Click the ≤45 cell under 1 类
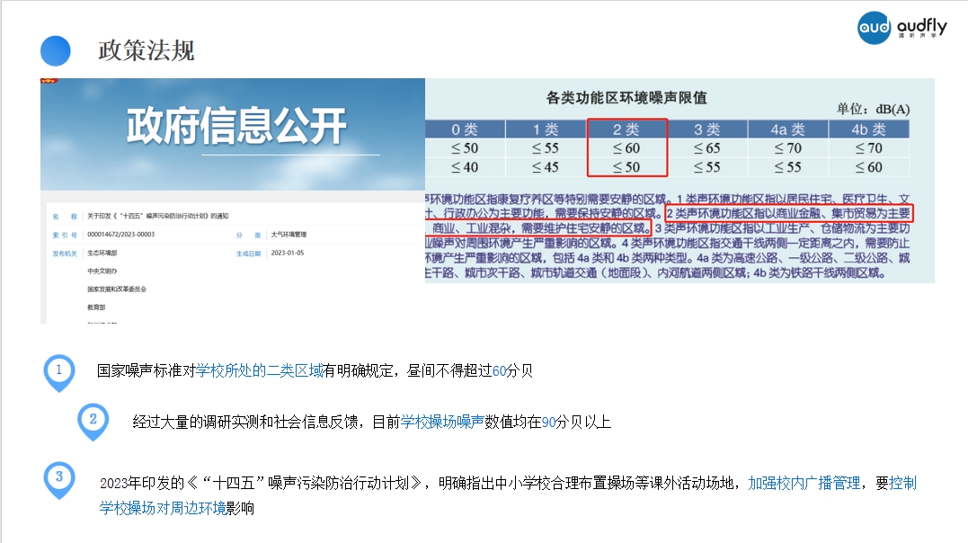 coord(546,167)
